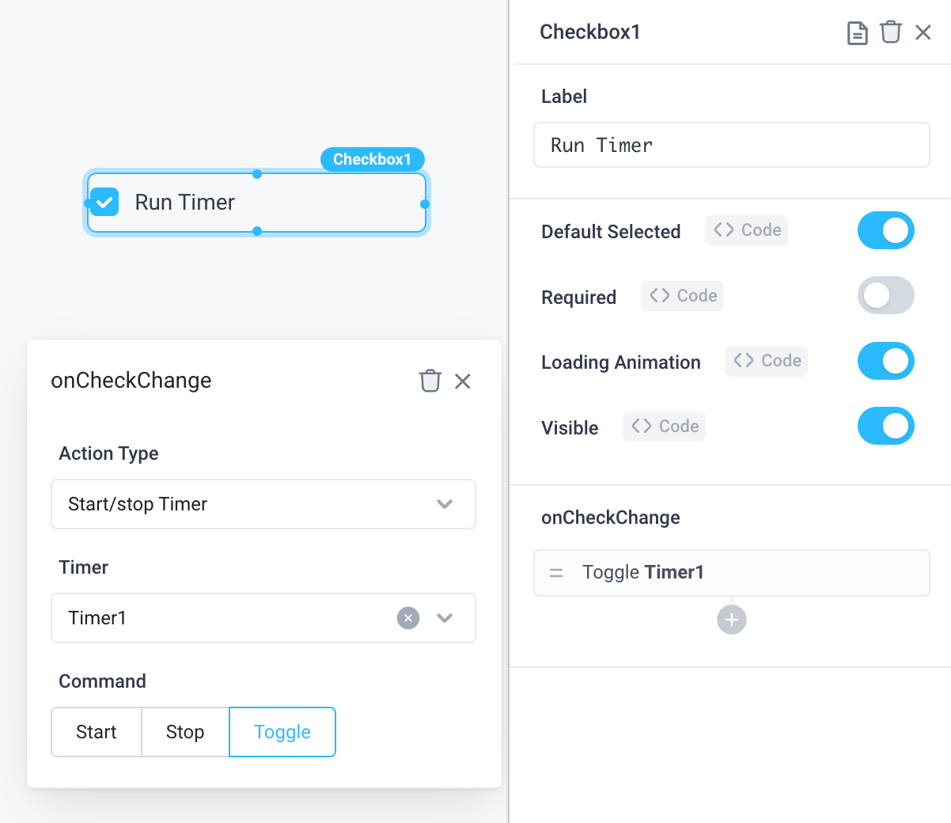Uncheck the Run Timer checkbox on canvas
Viewport: 951px width, 823px height.
(x=104, y=202)
